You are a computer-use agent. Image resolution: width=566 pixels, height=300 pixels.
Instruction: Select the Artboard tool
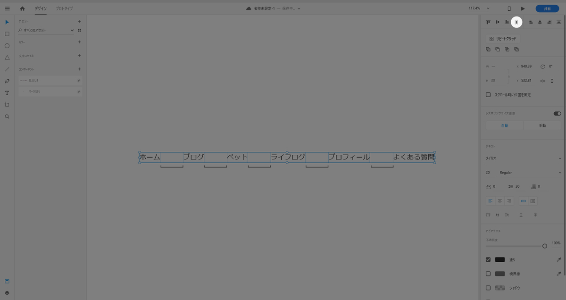[7, 104]
